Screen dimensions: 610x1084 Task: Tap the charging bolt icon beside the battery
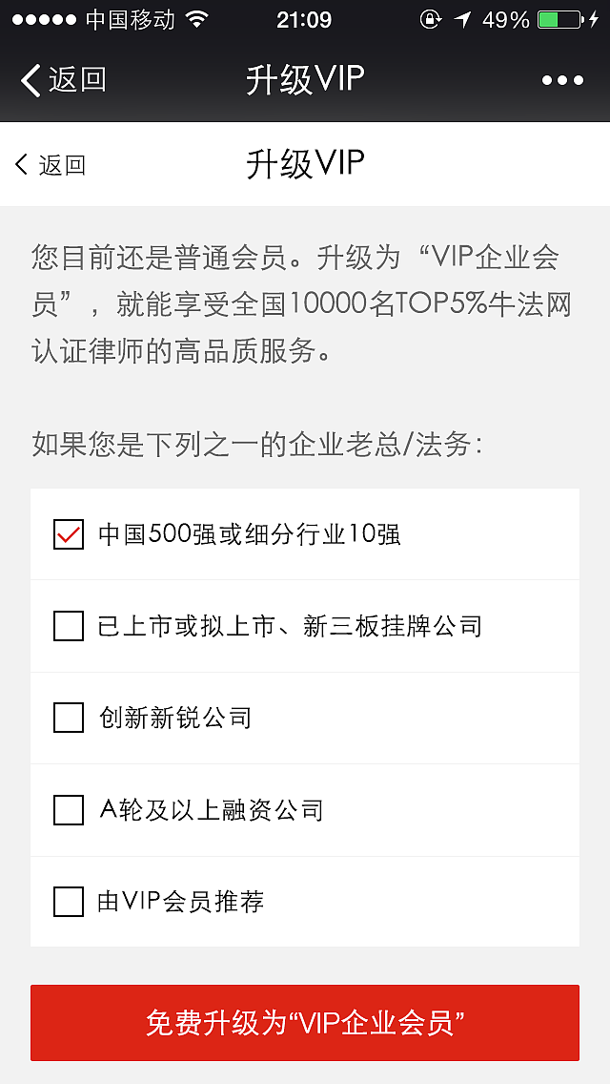[597, 18]
